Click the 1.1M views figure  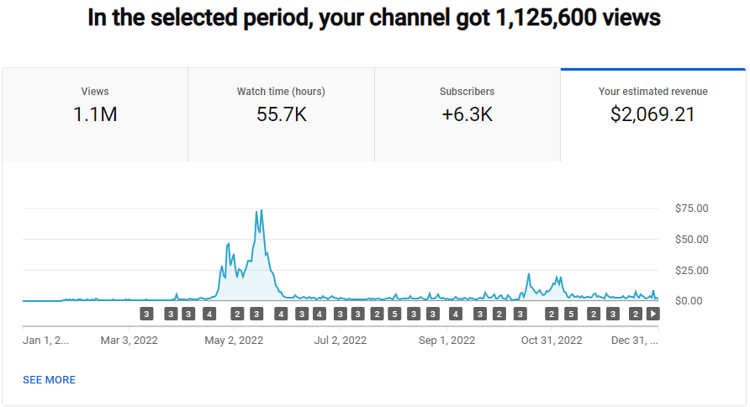tap(95, 114)
